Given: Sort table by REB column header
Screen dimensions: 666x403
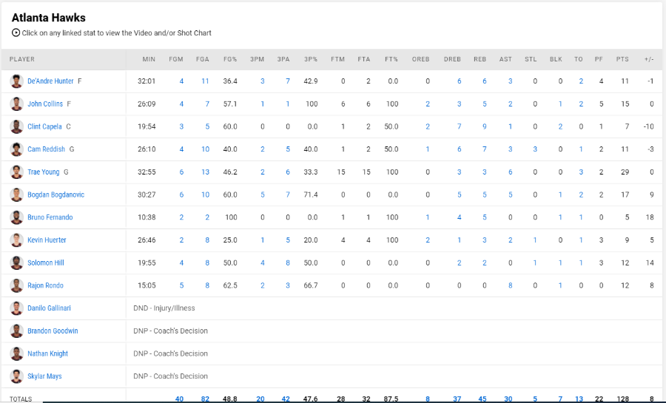Looking at the screenshot, I should click(x=480, y=59).
